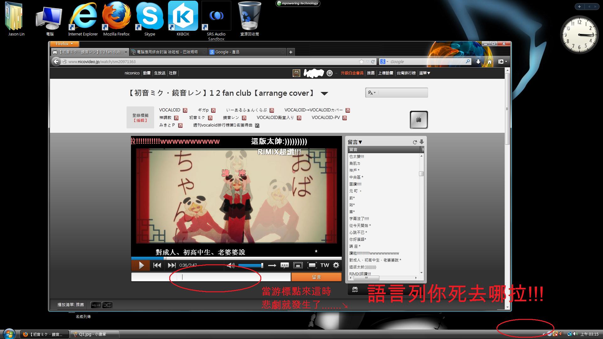Image resolution: width=603 pixels, height=339 pixels.
Task: Open player settings gear
Action: [x=336, y=265]
